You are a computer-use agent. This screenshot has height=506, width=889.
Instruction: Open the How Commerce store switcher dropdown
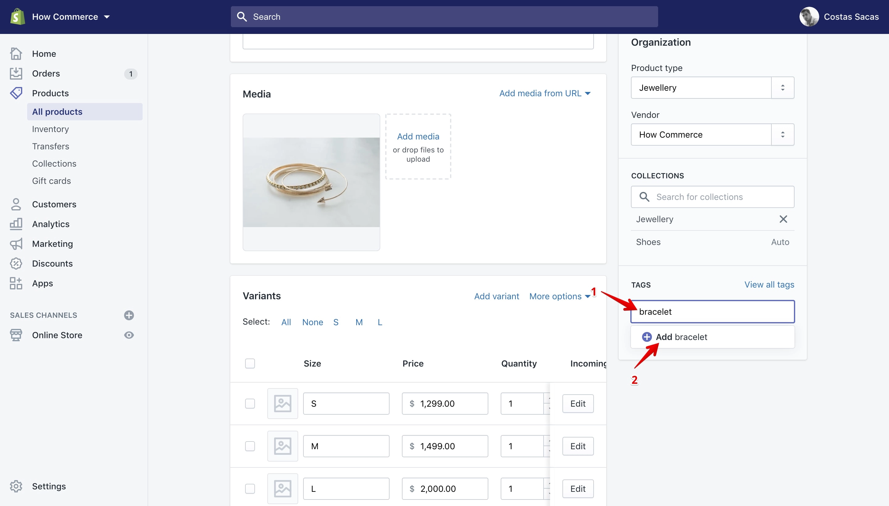(71, 17)
